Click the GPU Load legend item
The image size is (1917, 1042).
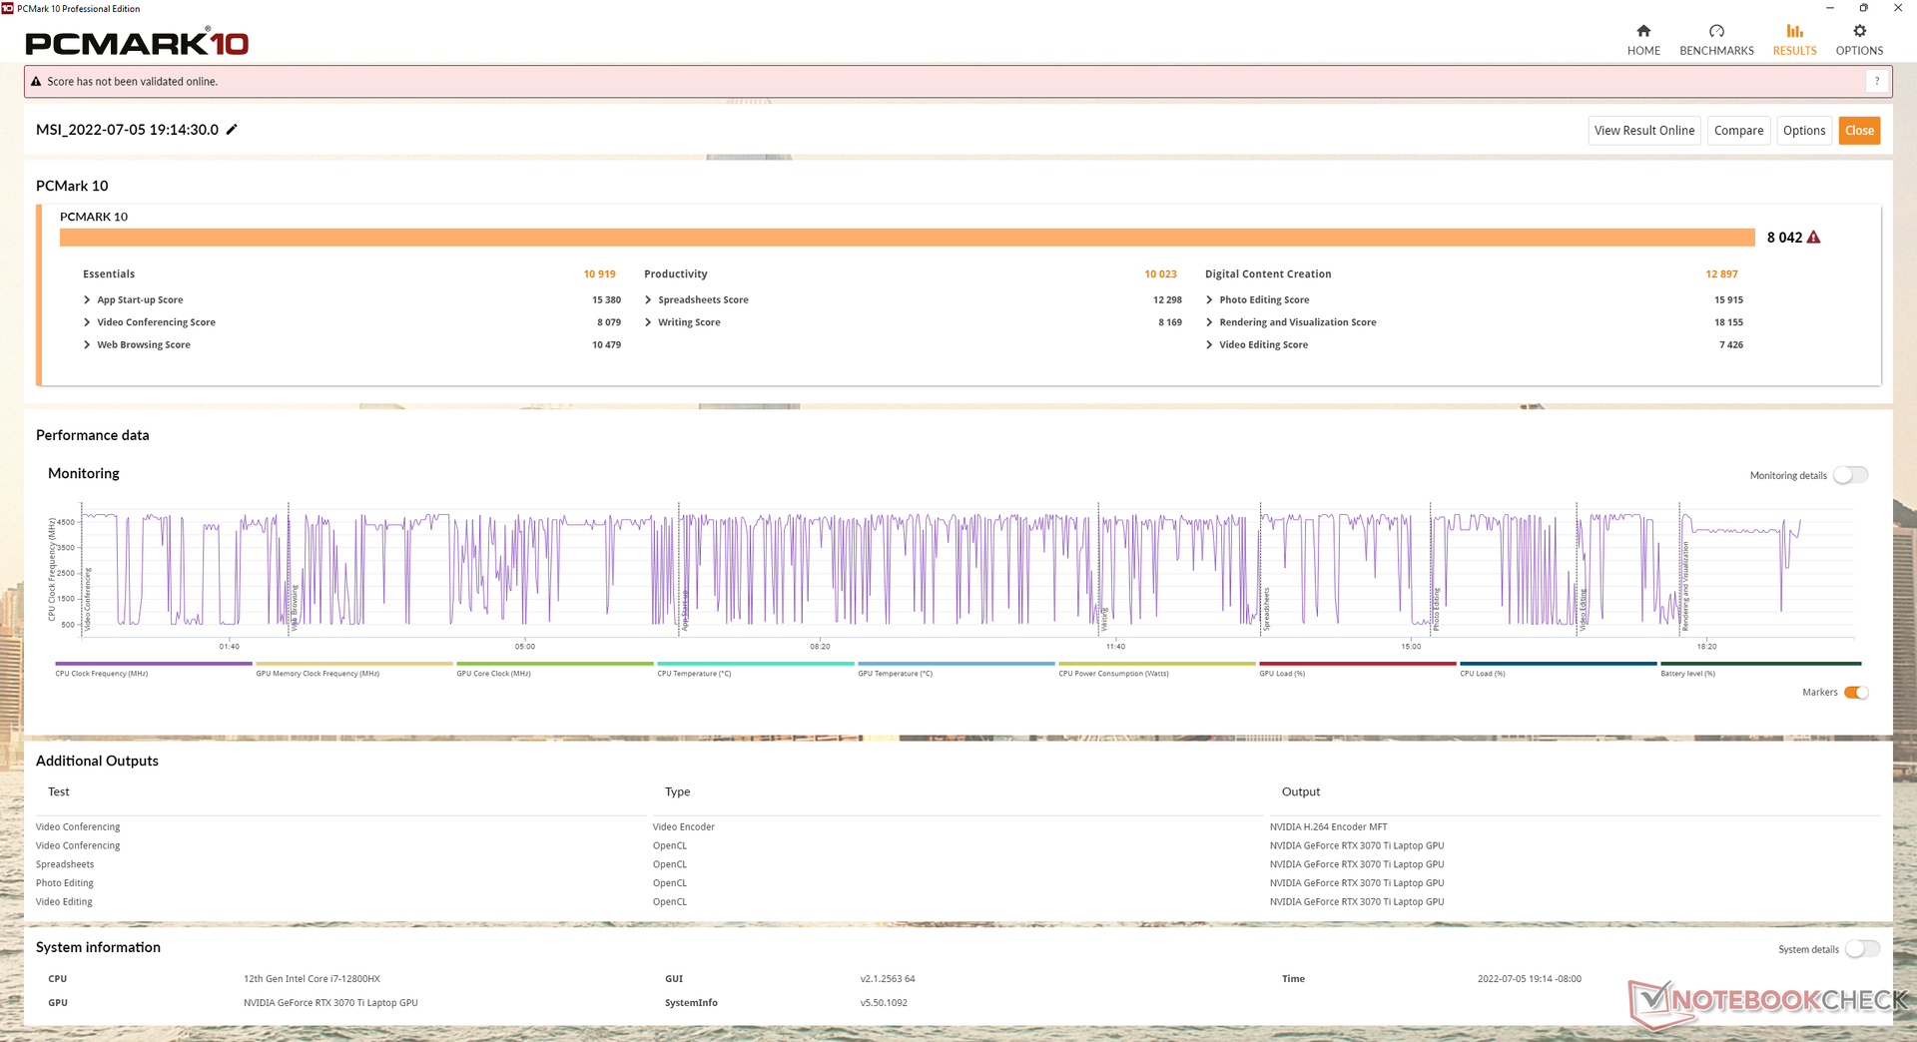click(x=1357, y=665)
